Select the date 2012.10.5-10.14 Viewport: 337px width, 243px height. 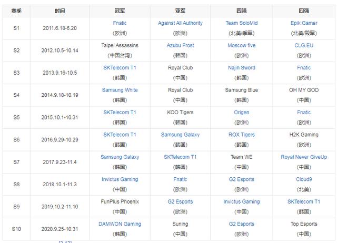(x=60, y=50)
